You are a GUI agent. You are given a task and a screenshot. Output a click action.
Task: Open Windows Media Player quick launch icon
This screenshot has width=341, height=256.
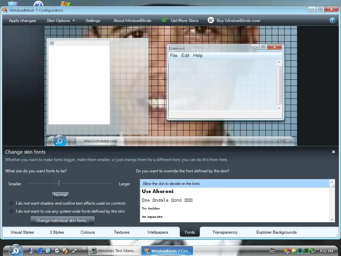[57, 251]
